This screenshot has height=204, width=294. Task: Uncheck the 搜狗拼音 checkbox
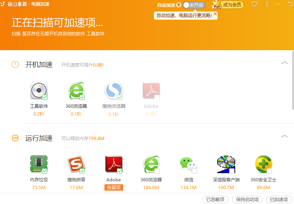82,171
